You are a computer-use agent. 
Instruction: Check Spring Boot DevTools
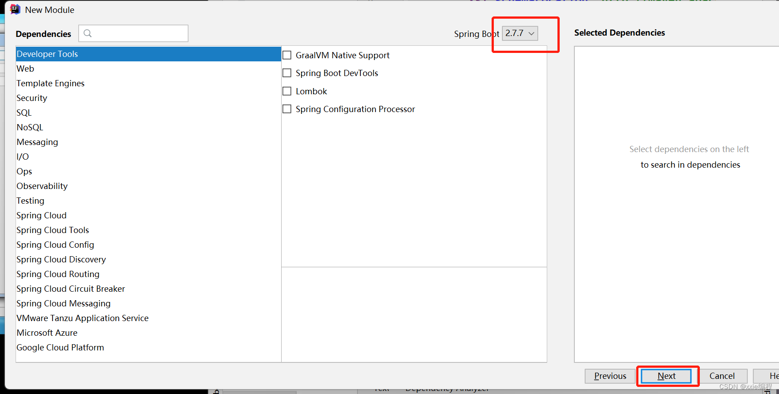point(287,73)
